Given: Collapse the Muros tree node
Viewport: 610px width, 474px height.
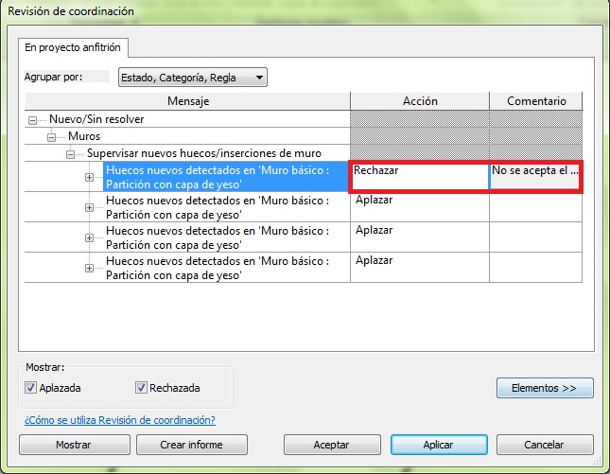Looking at the screenshot, I should pos(52,137).
